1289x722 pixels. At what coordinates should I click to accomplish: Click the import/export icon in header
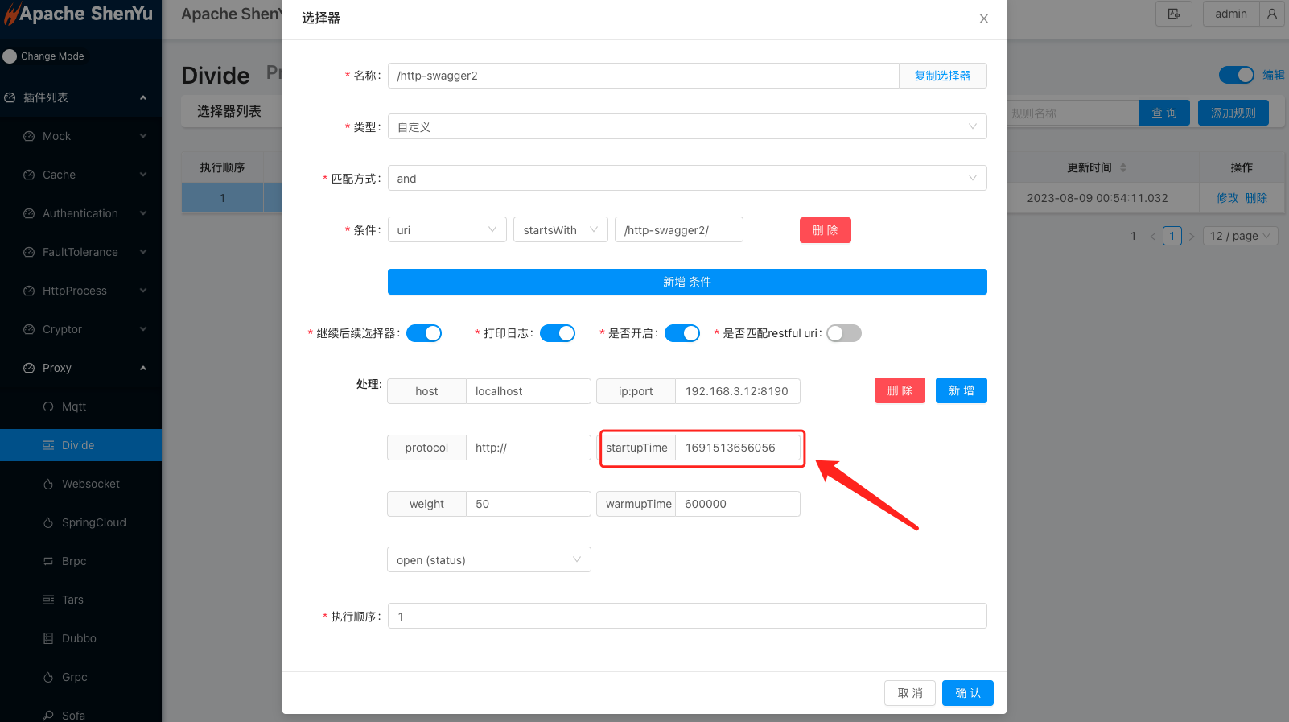pyautogui.click(x=1173, y=14)
